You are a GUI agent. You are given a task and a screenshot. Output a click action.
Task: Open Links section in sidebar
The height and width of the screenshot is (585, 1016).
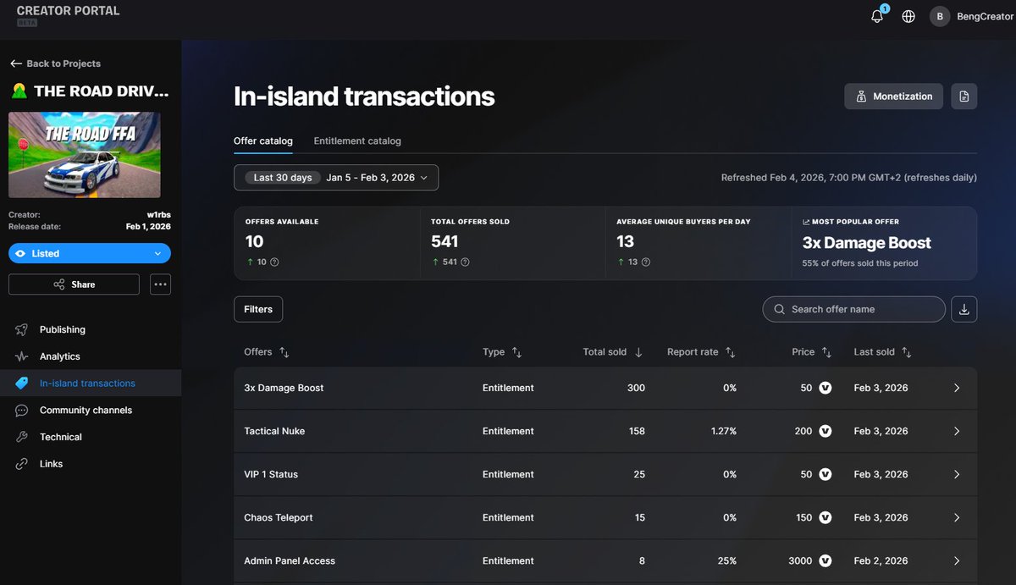(51, 464)
